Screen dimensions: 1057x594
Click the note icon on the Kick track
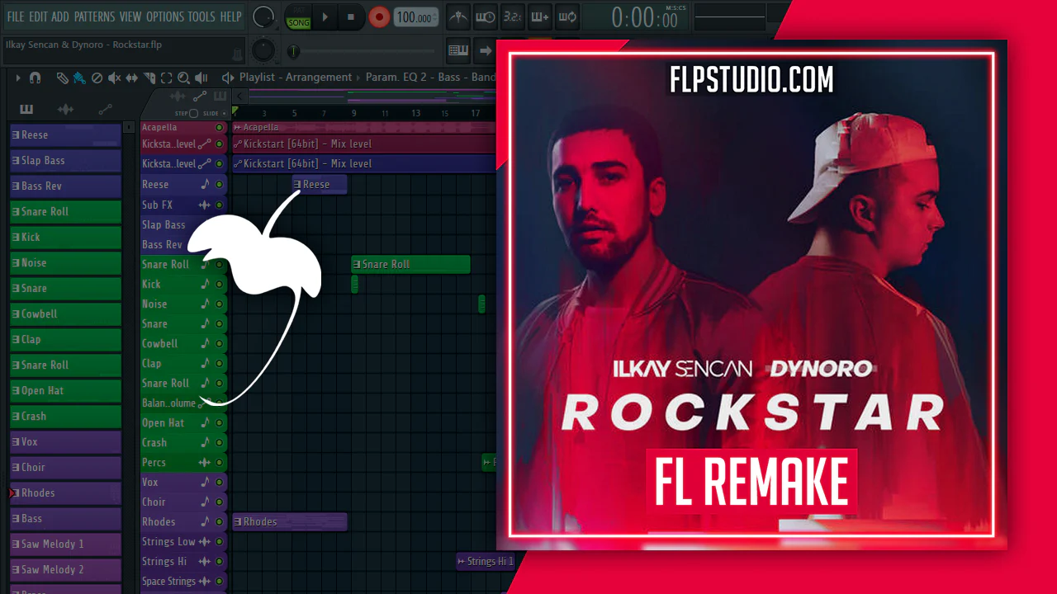(205, 284)
